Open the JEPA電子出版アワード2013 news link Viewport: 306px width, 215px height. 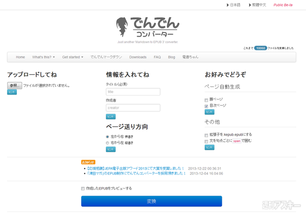136,169
